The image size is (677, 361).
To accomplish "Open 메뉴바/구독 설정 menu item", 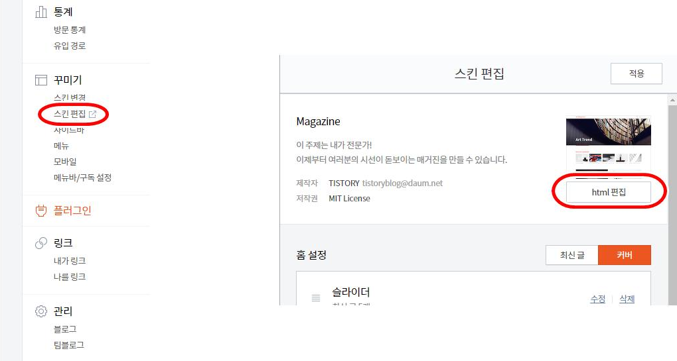I will (82, 178).
